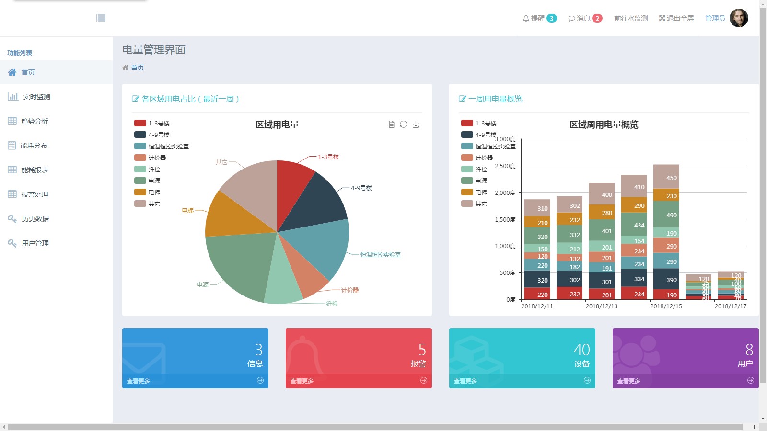Click the pie chart save-as-image download icon
This screenshot has width=767, height=431.
pos(416,125)
